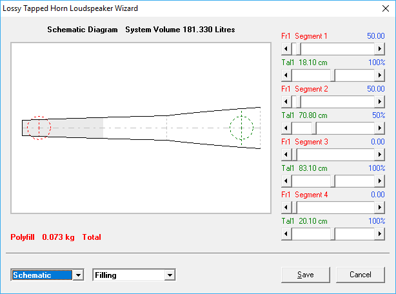Click the shaded polyfill segment in diagram
Screen dimensions: 396x294
click(77, 128)
